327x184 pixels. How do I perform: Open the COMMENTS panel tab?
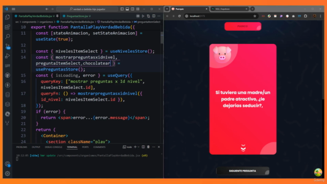point(99,147)
